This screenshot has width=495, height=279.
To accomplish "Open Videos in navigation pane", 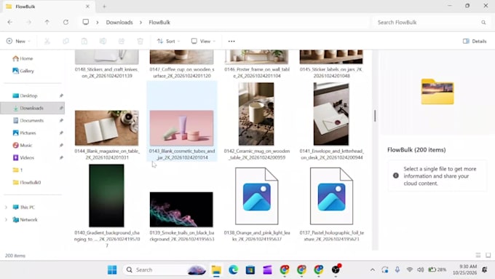I will tap(27, 157).
